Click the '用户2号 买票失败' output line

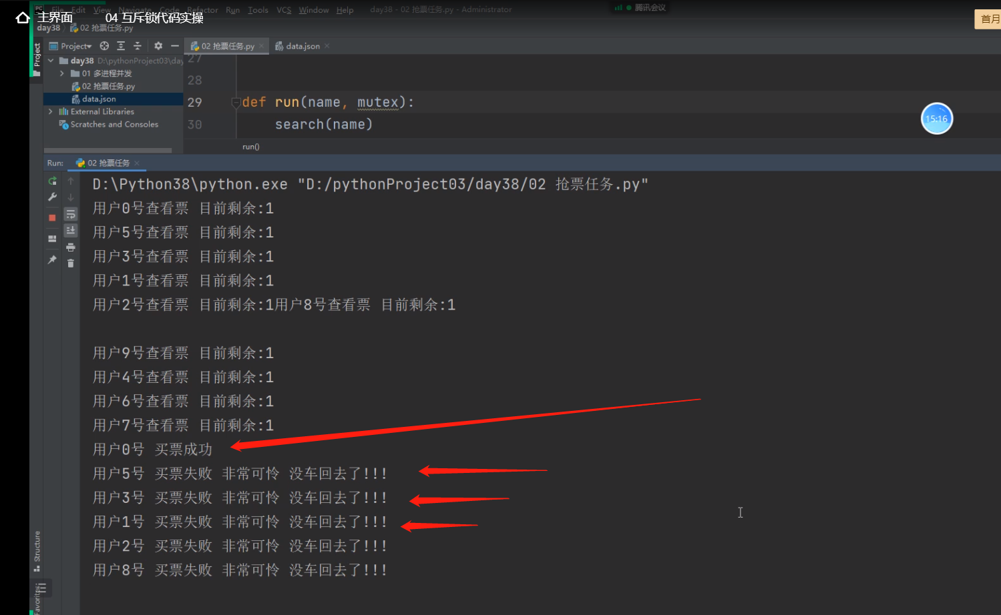(240, 546)
